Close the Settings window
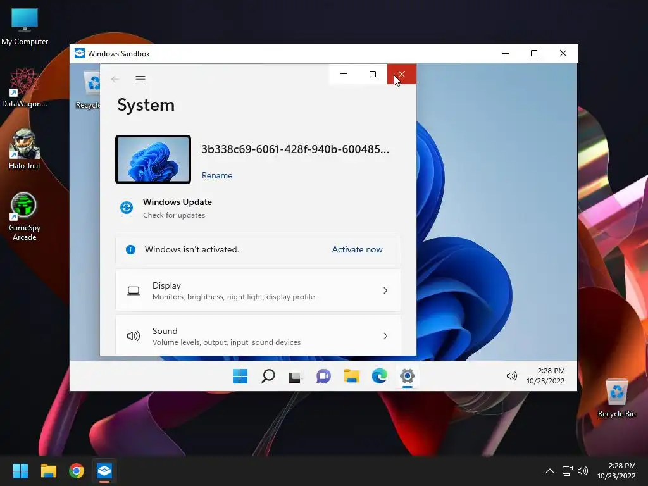 coord(402,74)
